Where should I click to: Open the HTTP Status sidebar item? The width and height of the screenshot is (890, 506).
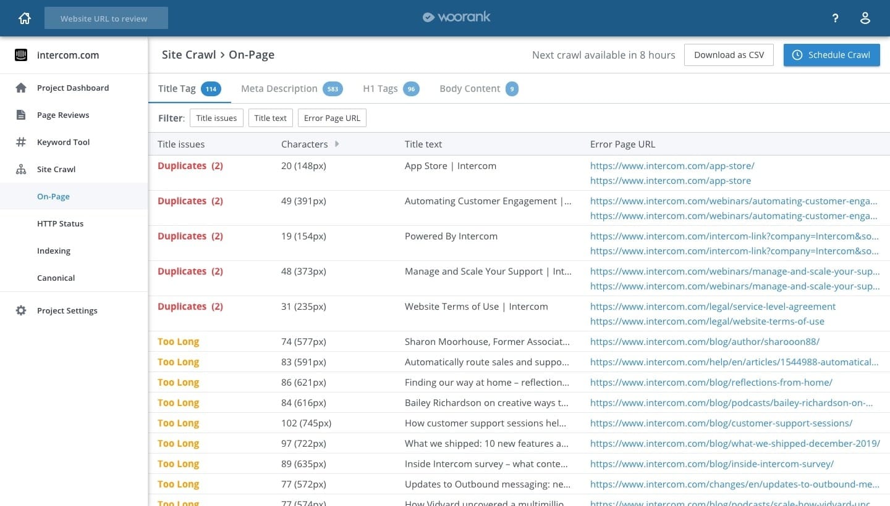tap(60, 223)
